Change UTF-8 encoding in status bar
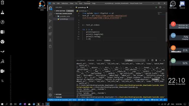Screen dimensions: 189x106 136,100
